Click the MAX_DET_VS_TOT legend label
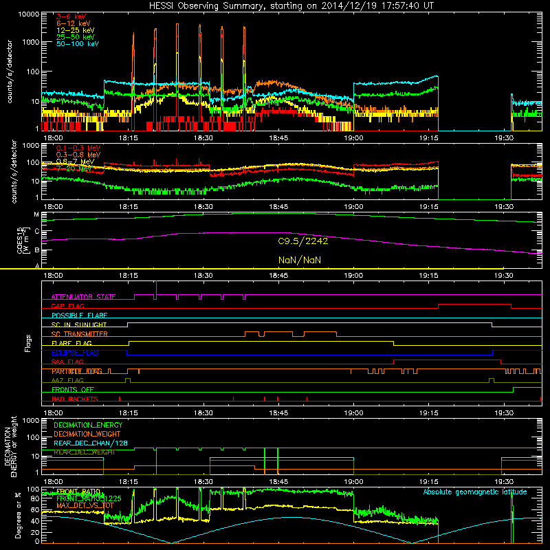The image size is (550, 550). coord(85,505)
